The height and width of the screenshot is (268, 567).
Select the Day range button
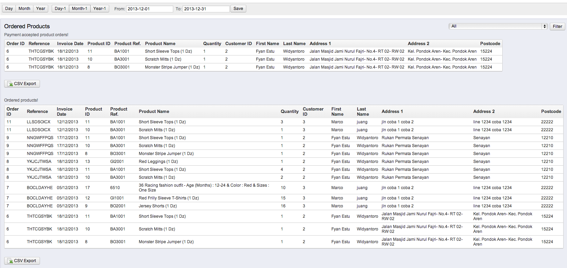pyautogui.click(x=9, y=9)
